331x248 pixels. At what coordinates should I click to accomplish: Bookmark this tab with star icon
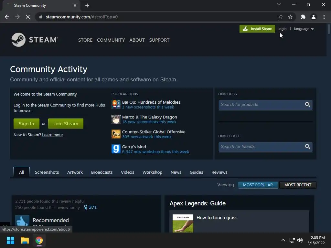[290, 17]
